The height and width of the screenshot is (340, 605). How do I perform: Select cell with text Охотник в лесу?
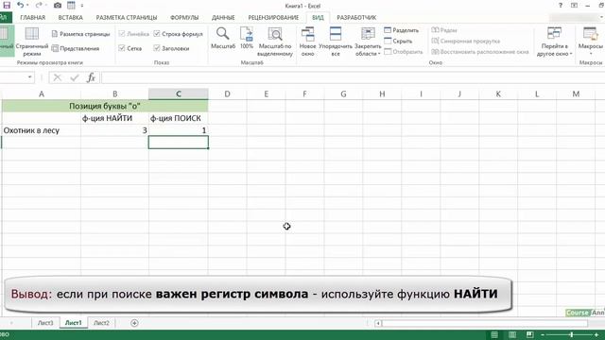coord(42,130)
